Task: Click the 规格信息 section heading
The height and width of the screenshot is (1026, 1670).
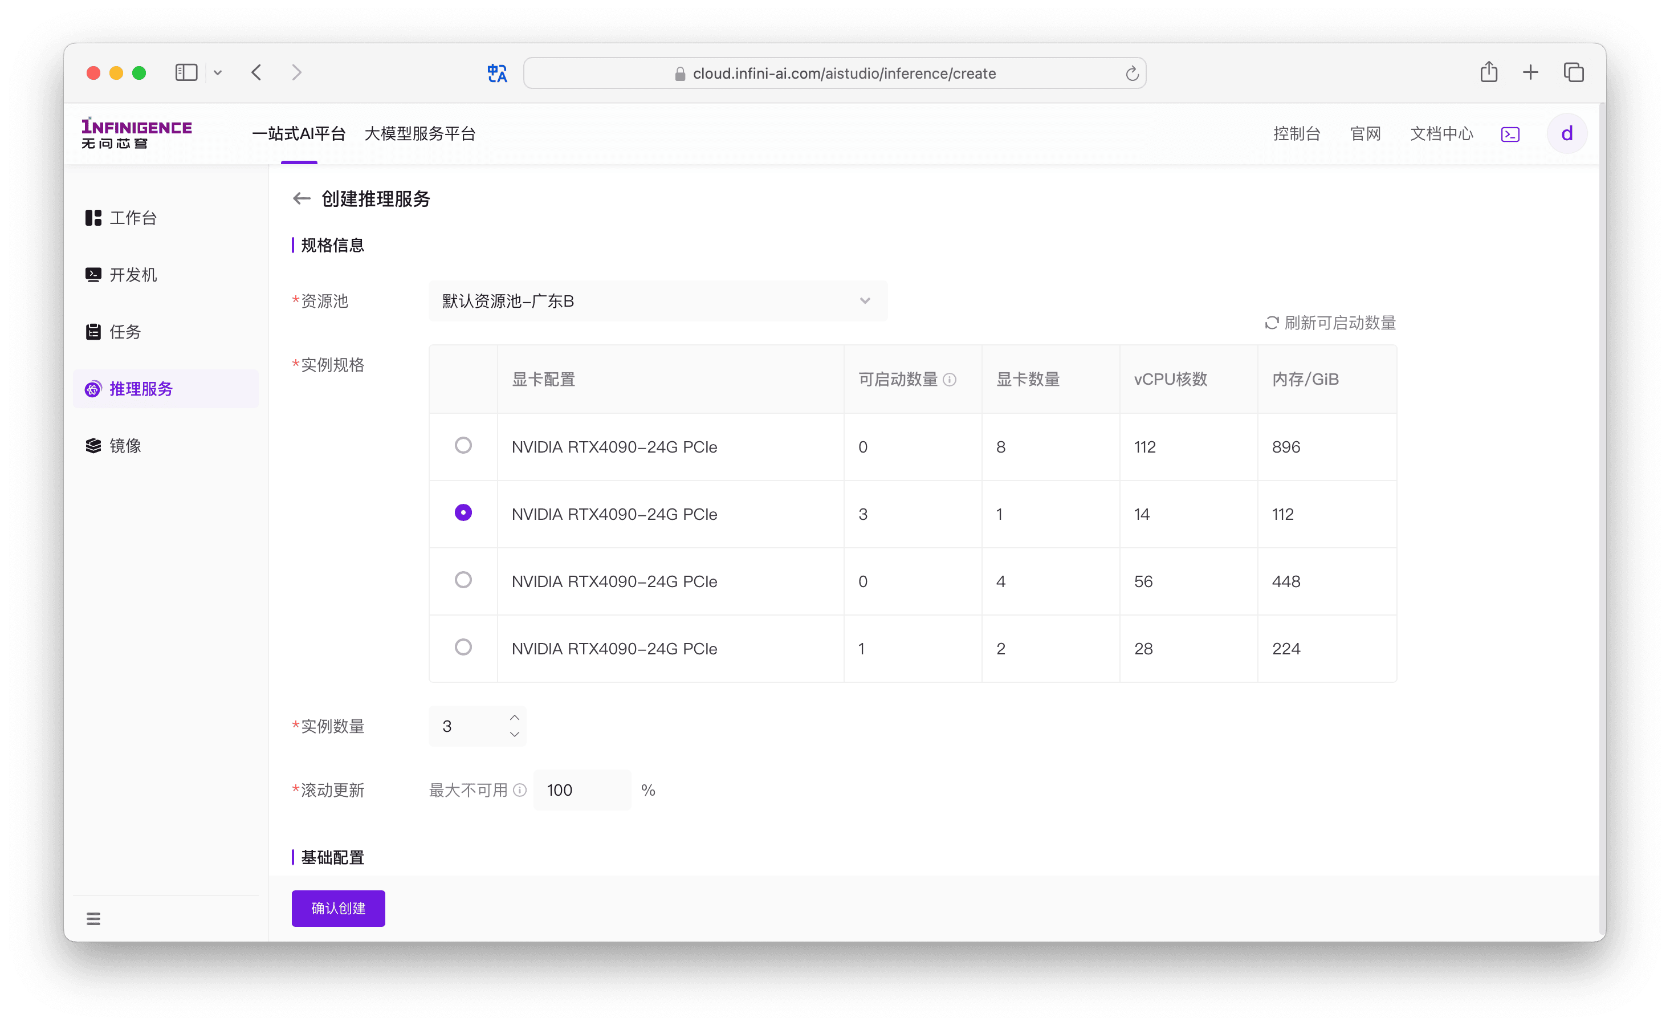Action: point(332,245)
